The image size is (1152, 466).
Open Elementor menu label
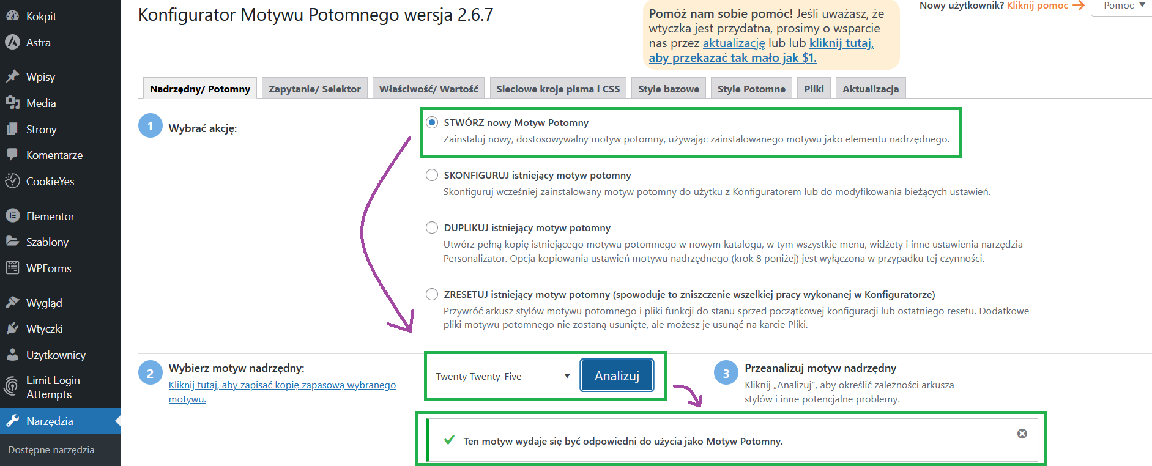click(x=50, y=216)
